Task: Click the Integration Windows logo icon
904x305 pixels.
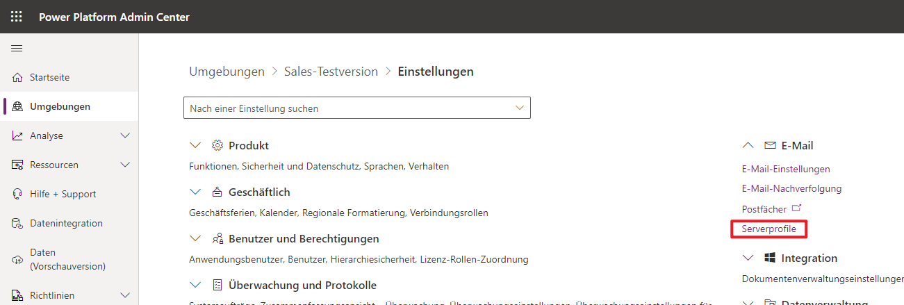Action: click(x=770, y=258)
